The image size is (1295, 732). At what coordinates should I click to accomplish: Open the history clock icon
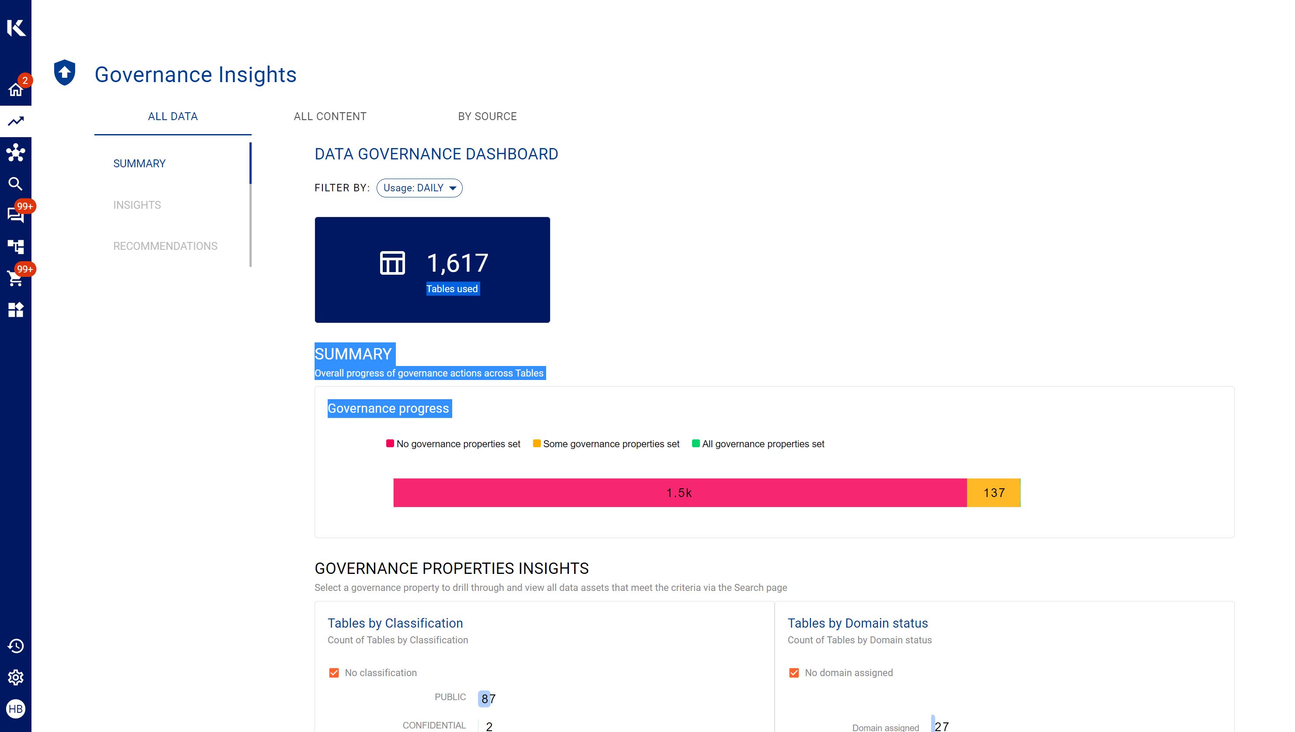tap(16, 646)
